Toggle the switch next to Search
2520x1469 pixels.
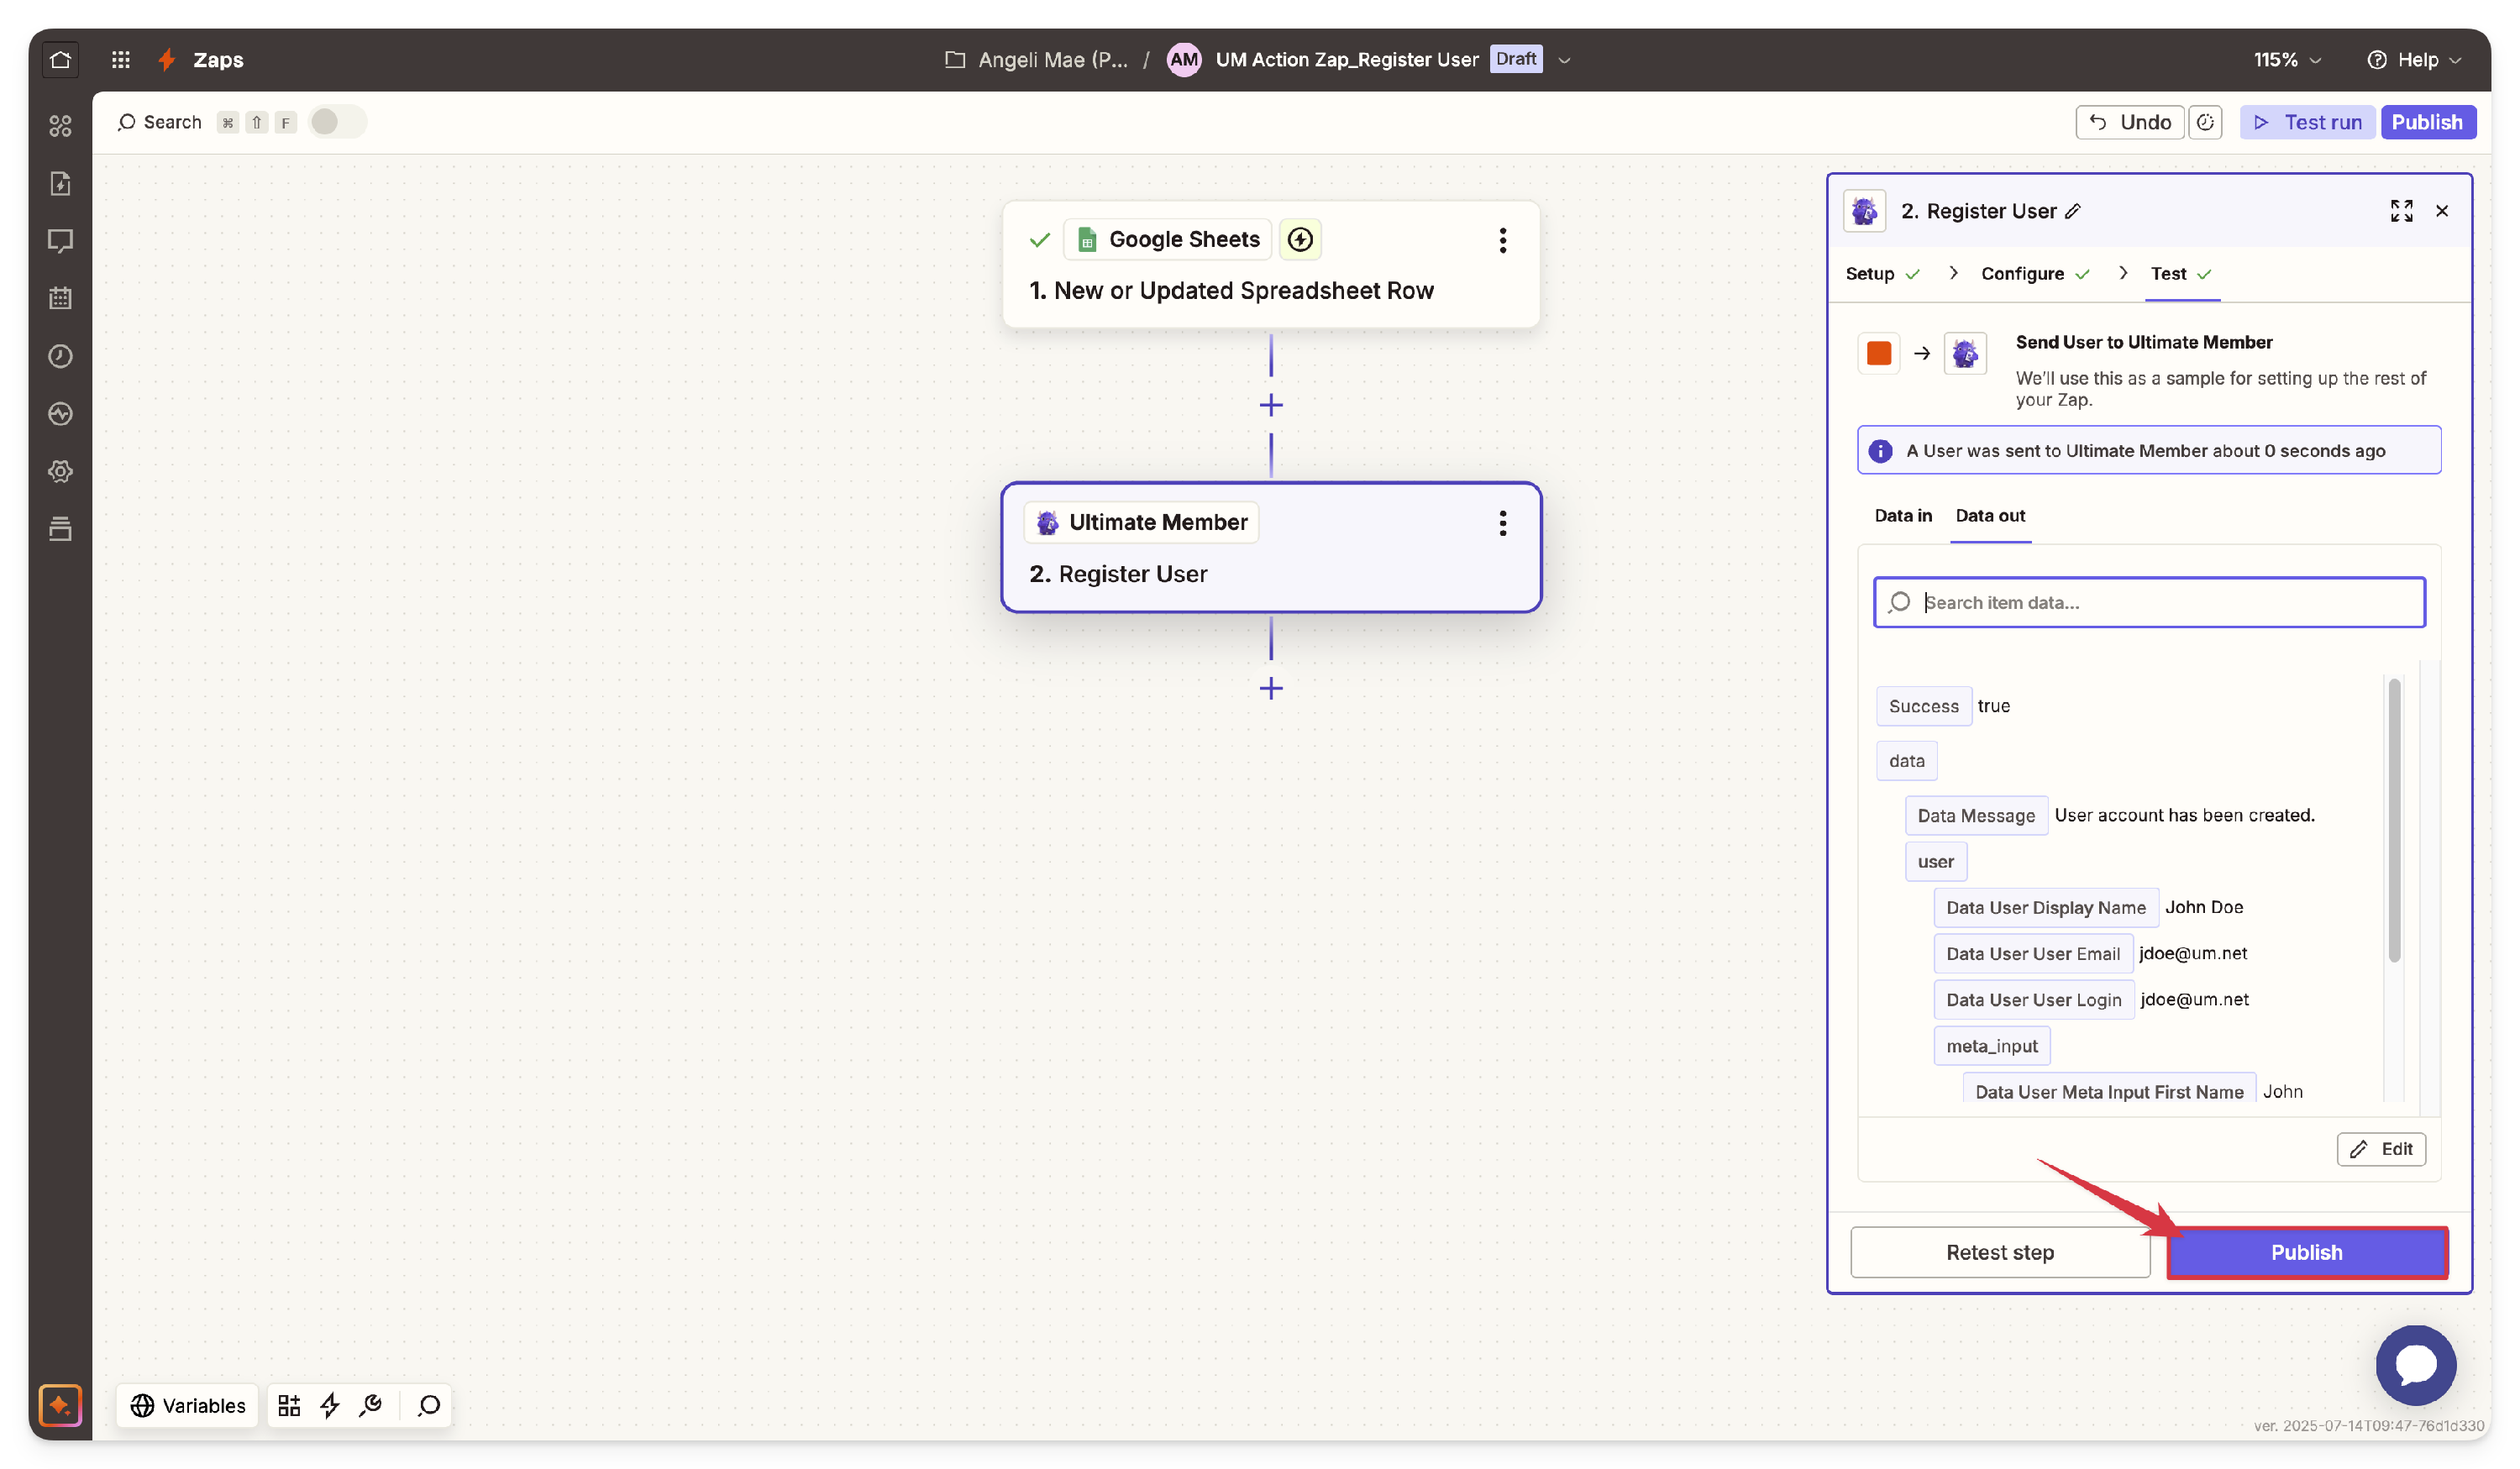[x=337, y=122]
